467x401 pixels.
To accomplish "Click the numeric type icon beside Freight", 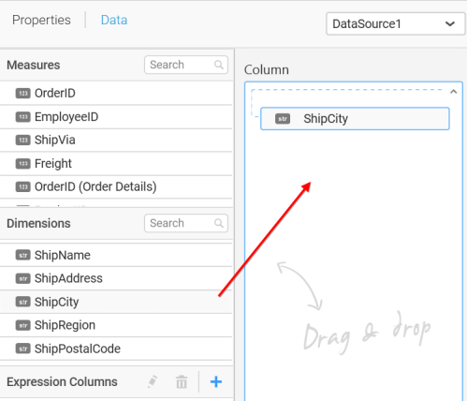I will click(x=23, y=163).
